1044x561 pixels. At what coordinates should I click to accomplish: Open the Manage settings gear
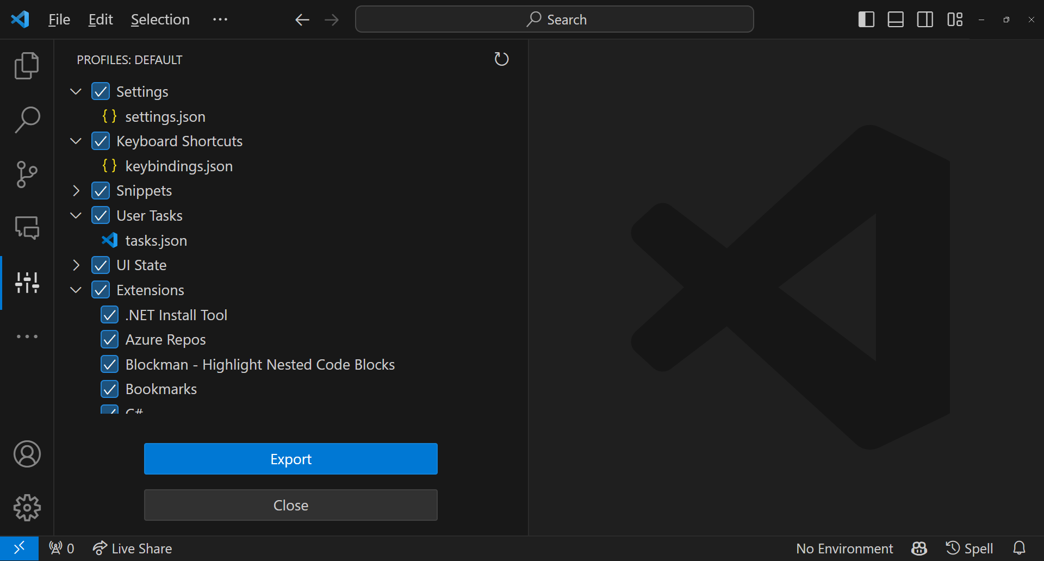[27, 508]
